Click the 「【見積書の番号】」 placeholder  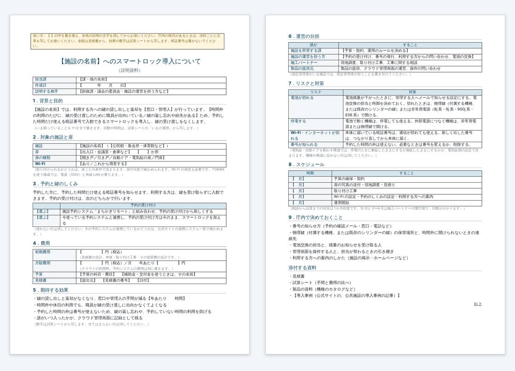(116, 281)
